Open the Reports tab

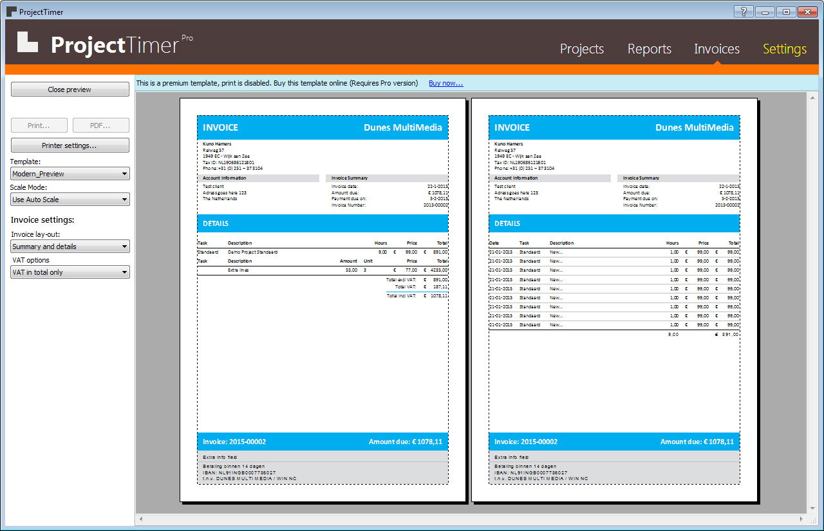pos(650,49)
